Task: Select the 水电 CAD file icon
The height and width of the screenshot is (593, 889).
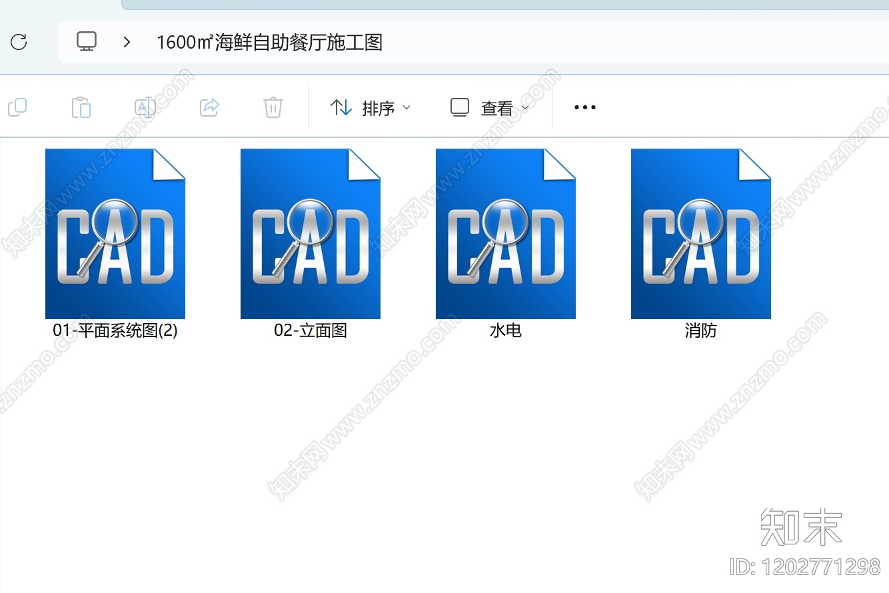Action: [x=506, y=234]
